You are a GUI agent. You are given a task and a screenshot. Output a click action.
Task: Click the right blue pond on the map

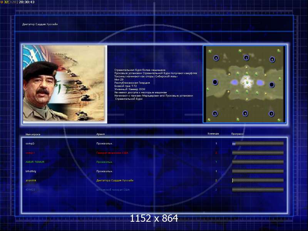click(259, 83)
